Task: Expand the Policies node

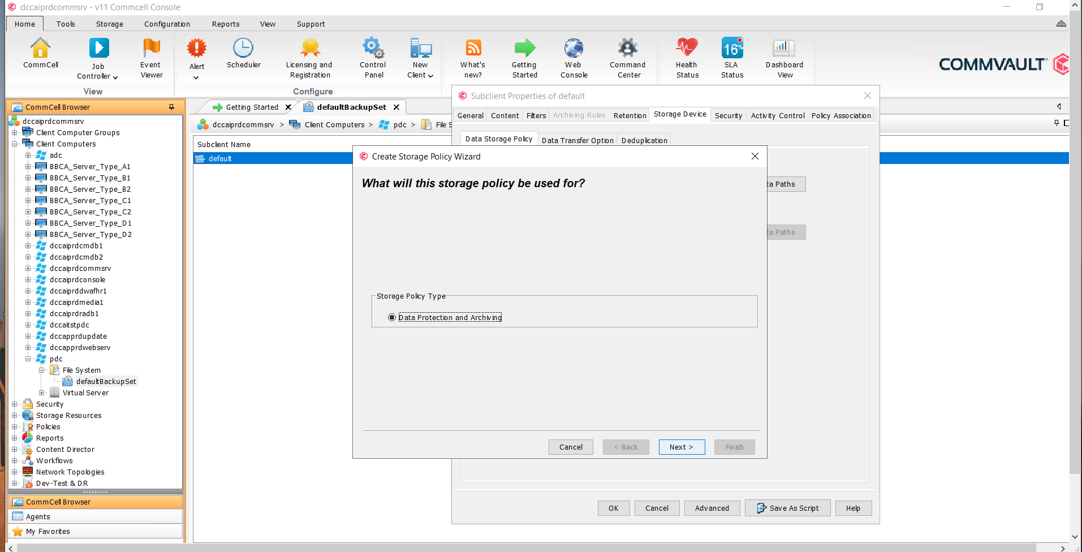Action: click(15, 427)
